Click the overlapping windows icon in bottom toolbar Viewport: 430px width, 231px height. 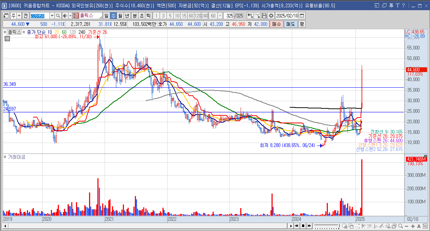click(x=351, y=226)
